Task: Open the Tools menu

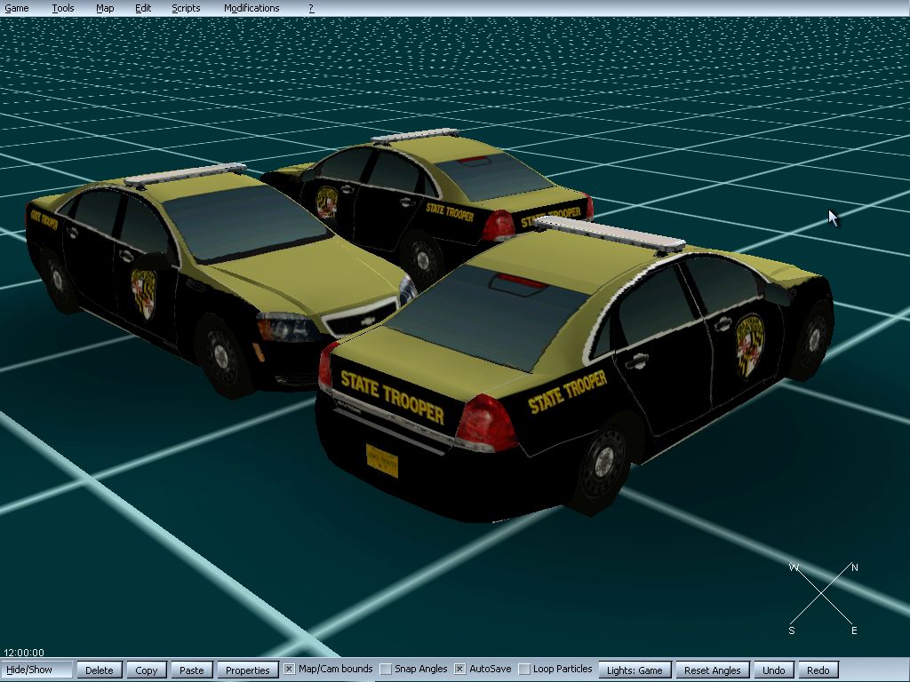Action: pyautogui.click(x=63, y=8)
